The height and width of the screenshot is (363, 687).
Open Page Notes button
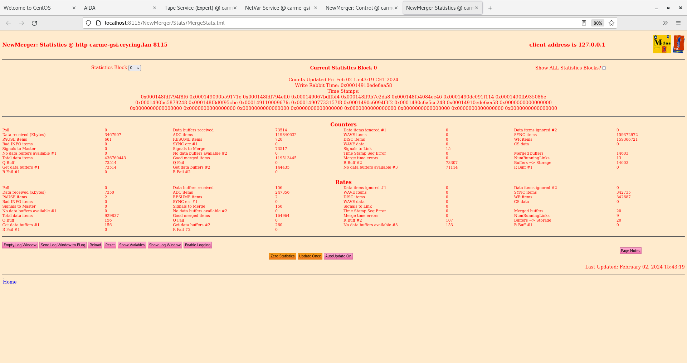[x=630, y=251]
